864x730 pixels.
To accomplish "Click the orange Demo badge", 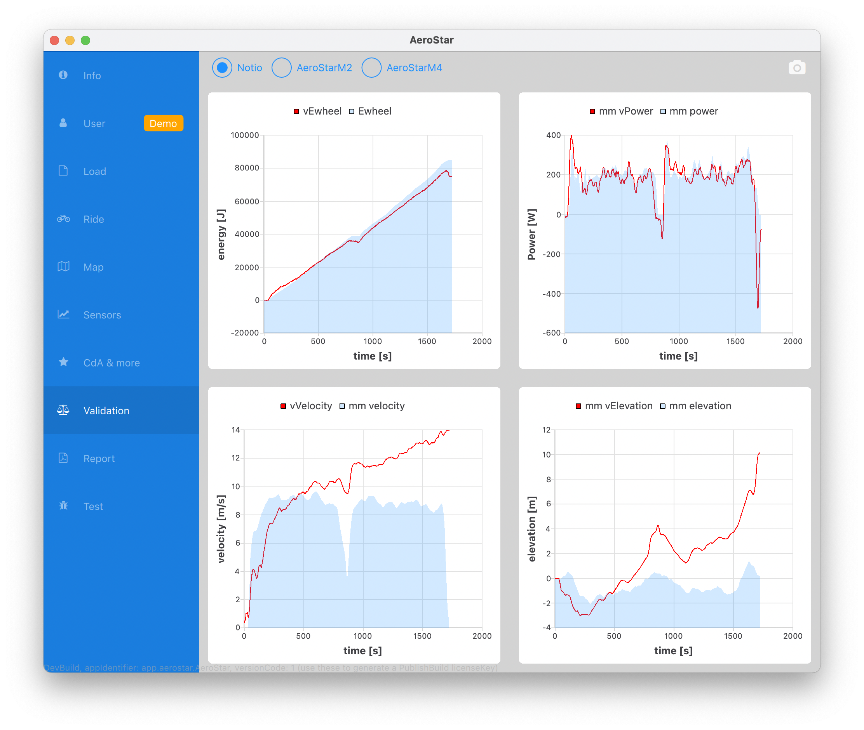I will (163, 123).
